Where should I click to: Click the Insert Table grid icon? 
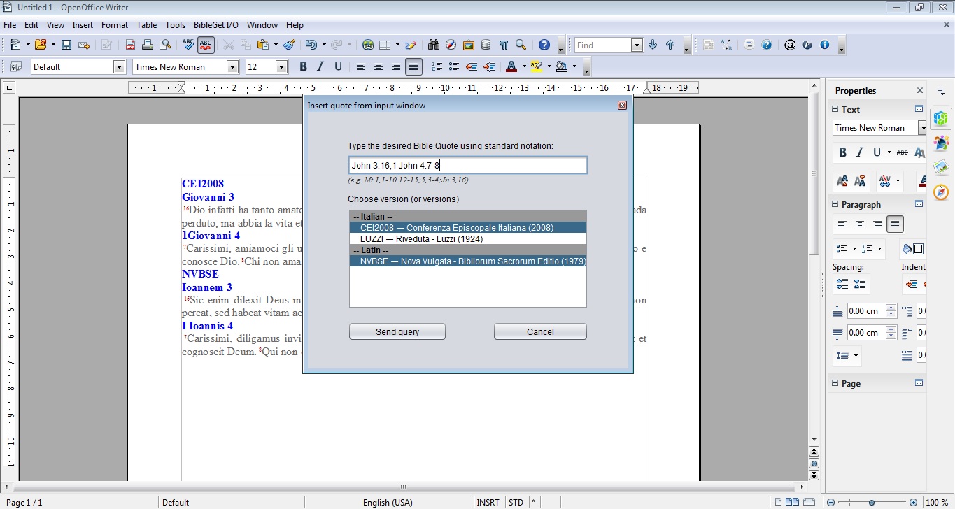tap(385, 45)
